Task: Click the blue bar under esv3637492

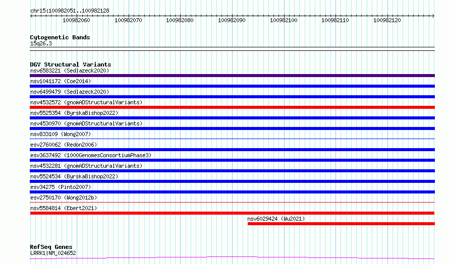Action: [232, 160]
